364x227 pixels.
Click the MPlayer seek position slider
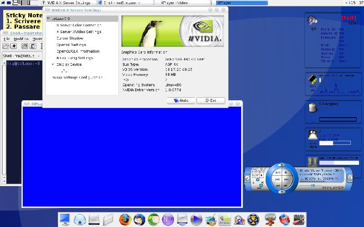[313, 185]
